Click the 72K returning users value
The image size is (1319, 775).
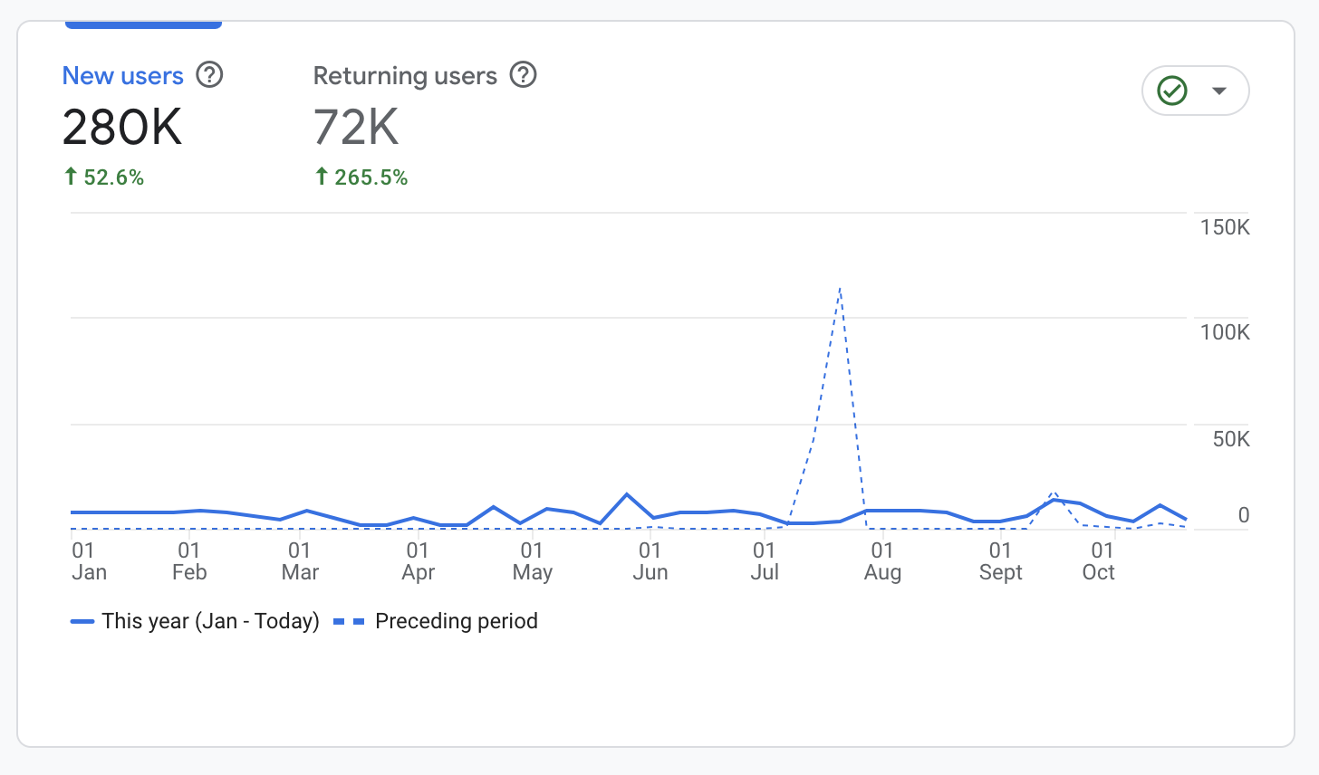point(356,127)
